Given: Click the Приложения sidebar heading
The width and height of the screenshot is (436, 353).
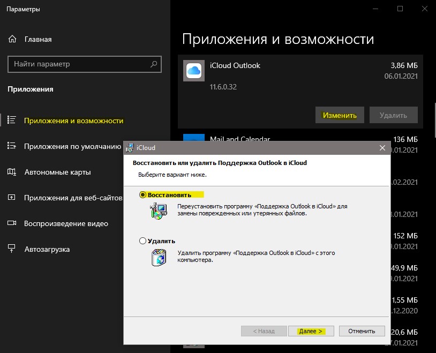Looking at the screenshot, I should point(31,89).
